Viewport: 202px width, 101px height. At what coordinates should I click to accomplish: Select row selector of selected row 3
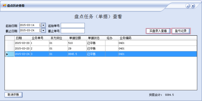pyautogui.click(x=10, y=54)
